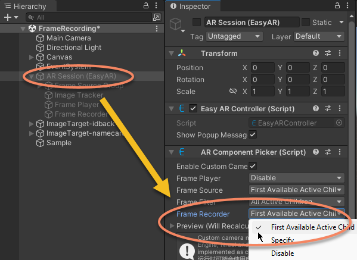Screen dimensions: 357x260
Task: Lock the Inspector panel
Action: click(x=337, y=5)
